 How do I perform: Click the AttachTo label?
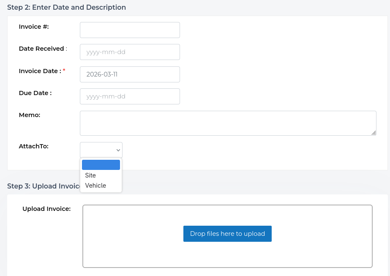(x=33, y=146)
